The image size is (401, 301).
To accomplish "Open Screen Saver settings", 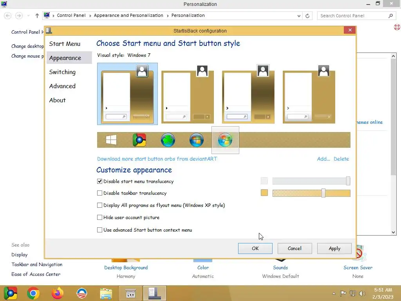I will (358, 267).
